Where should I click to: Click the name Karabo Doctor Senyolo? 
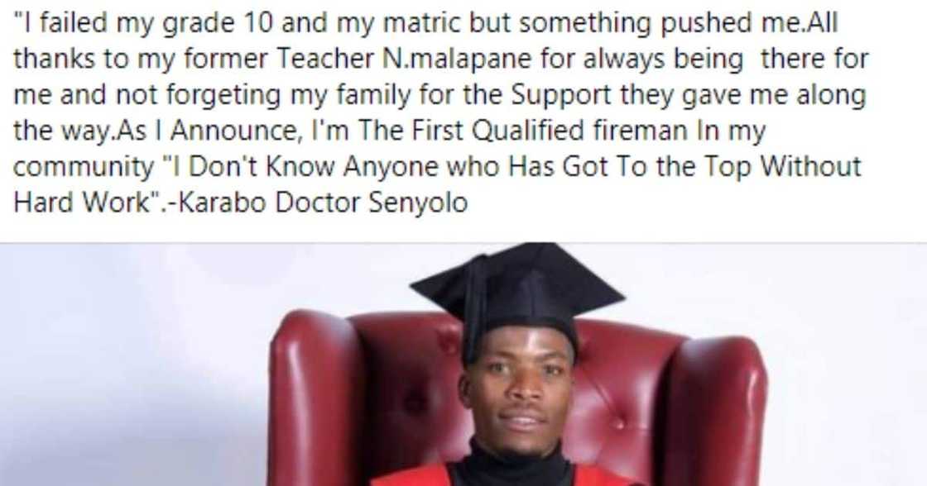pyautogui.click(x=323, y=202)
